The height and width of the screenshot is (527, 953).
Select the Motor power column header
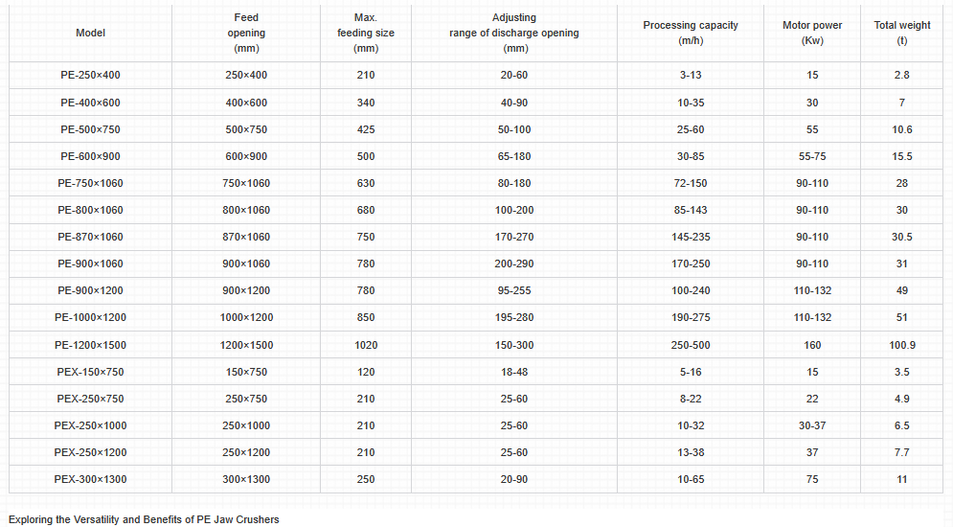[x=812, y=34]
